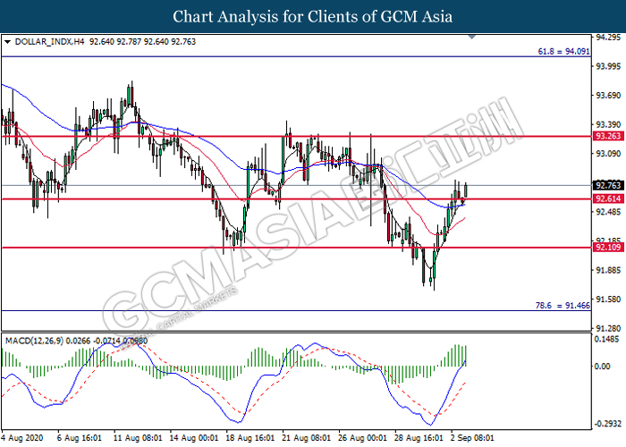Image resolution: width=626 pixels, height=447 pixels.
Task: Click the dropdown arrow beside DOLLAR_INDX,H4
Action: tap(7, 41)
